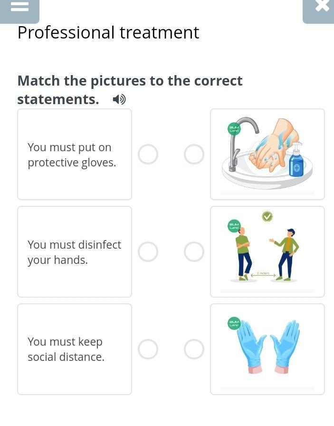The image size is (334, 426).
Task: Click "You must keep social distance" card
Action: (x=75, y=349)
